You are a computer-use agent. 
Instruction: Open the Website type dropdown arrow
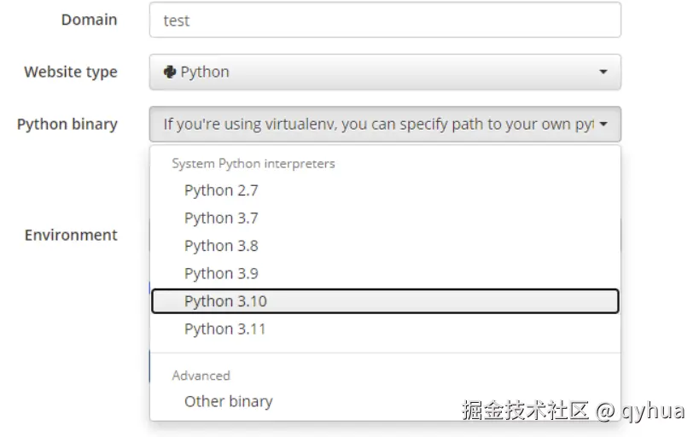603,73
